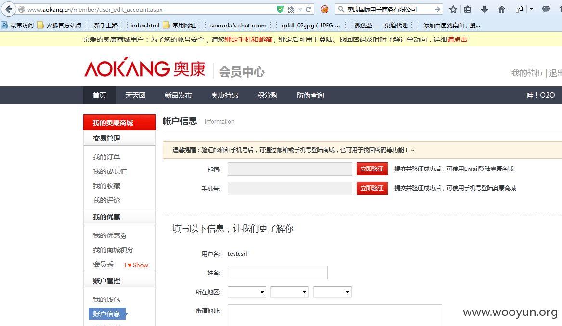The height and width of the screenshot is (326, 562).
Task: Click the 帐户信息 page heading
Action: point(180,121)
